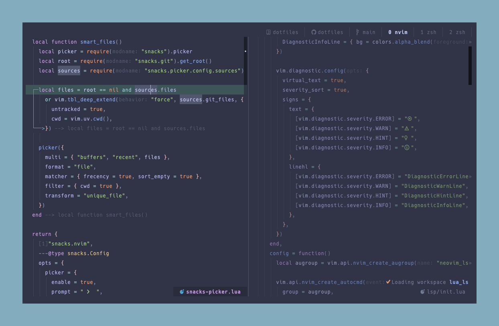Click the GitHub repo label dotfiles
The height and width of the screenshot is (326, 499).
[x=331, y=32]
